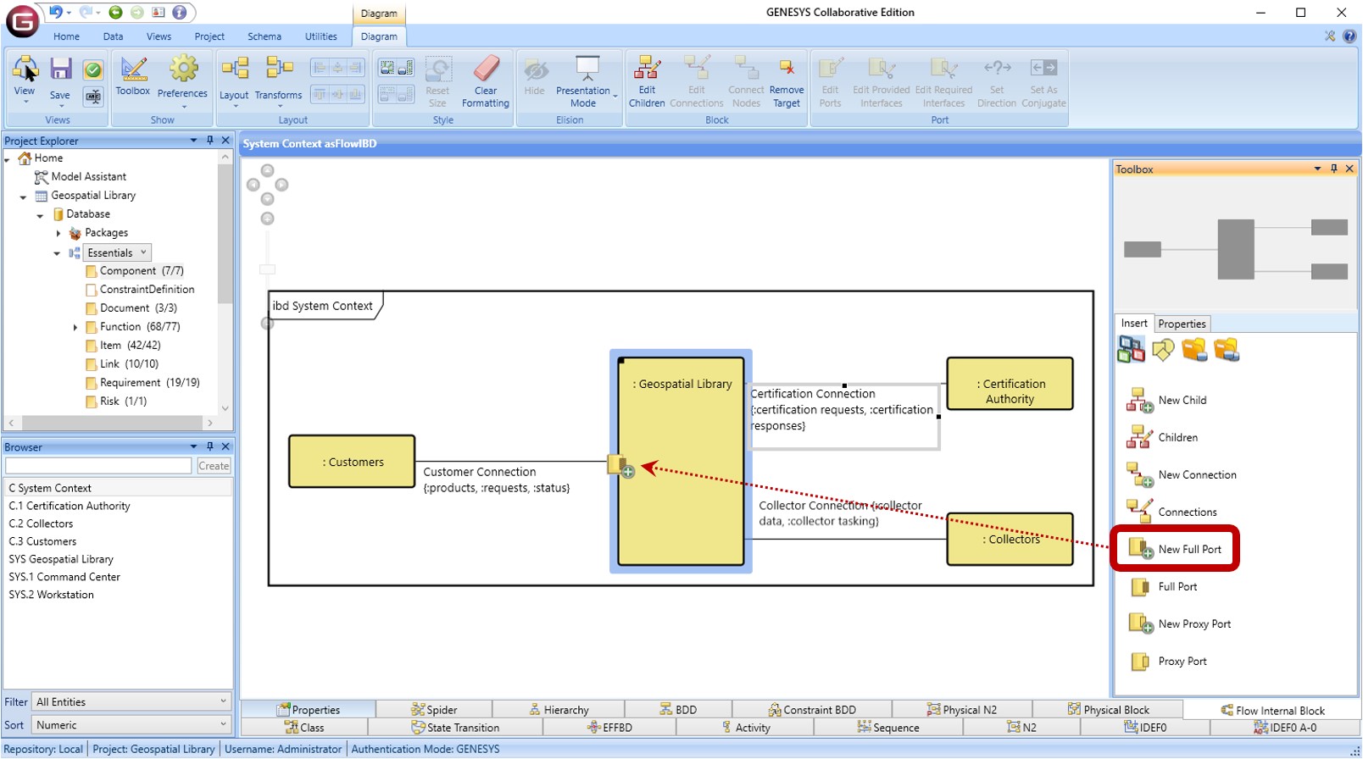The width and height of the screenshot is (1363, 759).
Task: Click the diagram zoom slider handle
Action: click(268, 269)
